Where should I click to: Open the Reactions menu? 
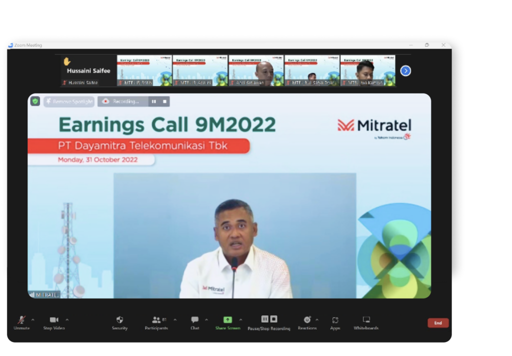pyautogui.click(x=307, y=322)
